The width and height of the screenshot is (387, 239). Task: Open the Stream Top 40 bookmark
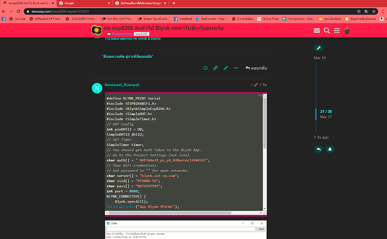coord(153,18)
